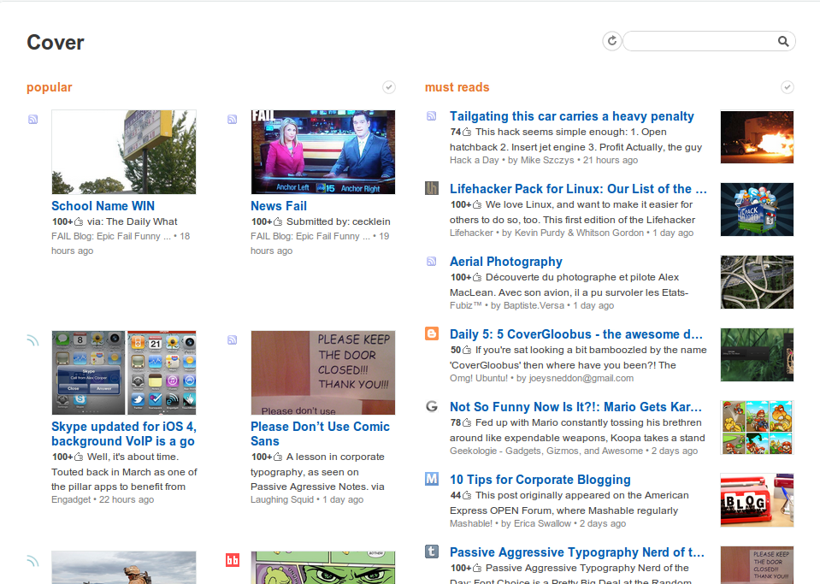
Task: Click the like icon on Skype updated article
Action: (79, 457)
